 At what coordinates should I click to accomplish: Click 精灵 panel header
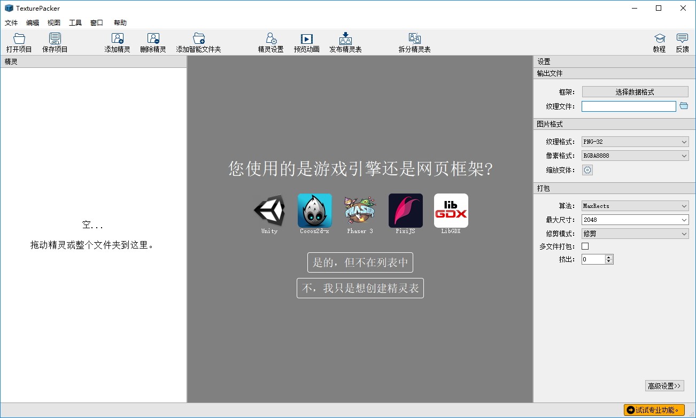pos(94,61)
